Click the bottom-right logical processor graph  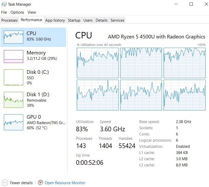(185, 95)
